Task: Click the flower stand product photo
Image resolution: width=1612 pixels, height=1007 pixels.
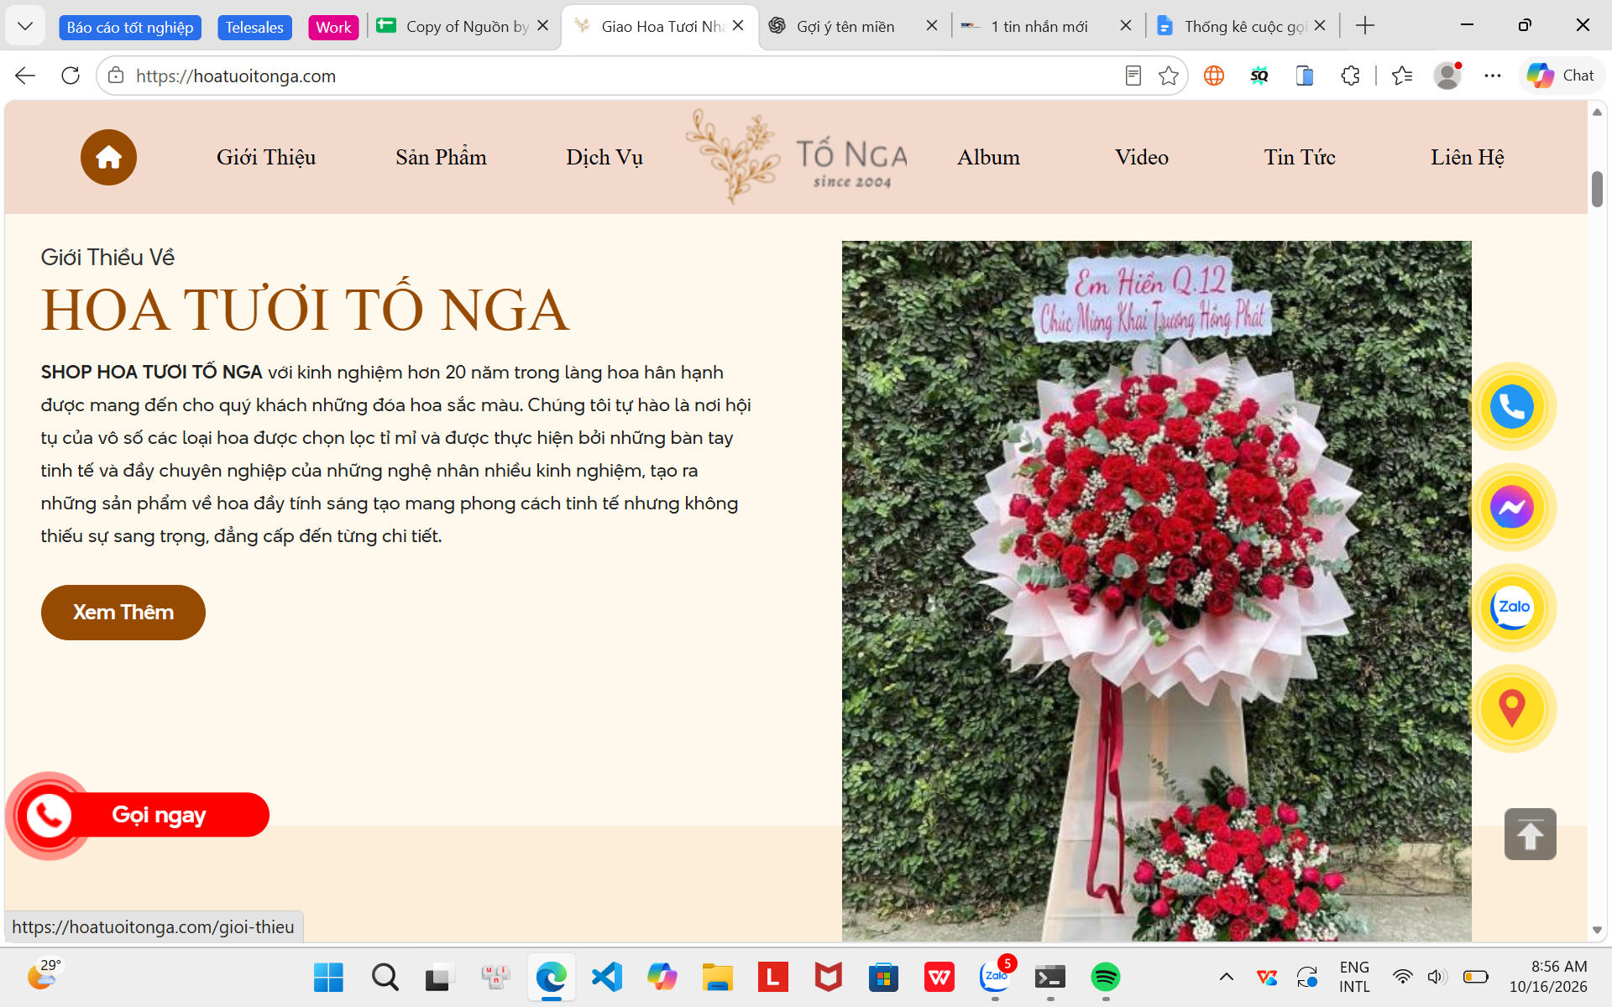Action: pyautogui.click(x=1156, y=591)
